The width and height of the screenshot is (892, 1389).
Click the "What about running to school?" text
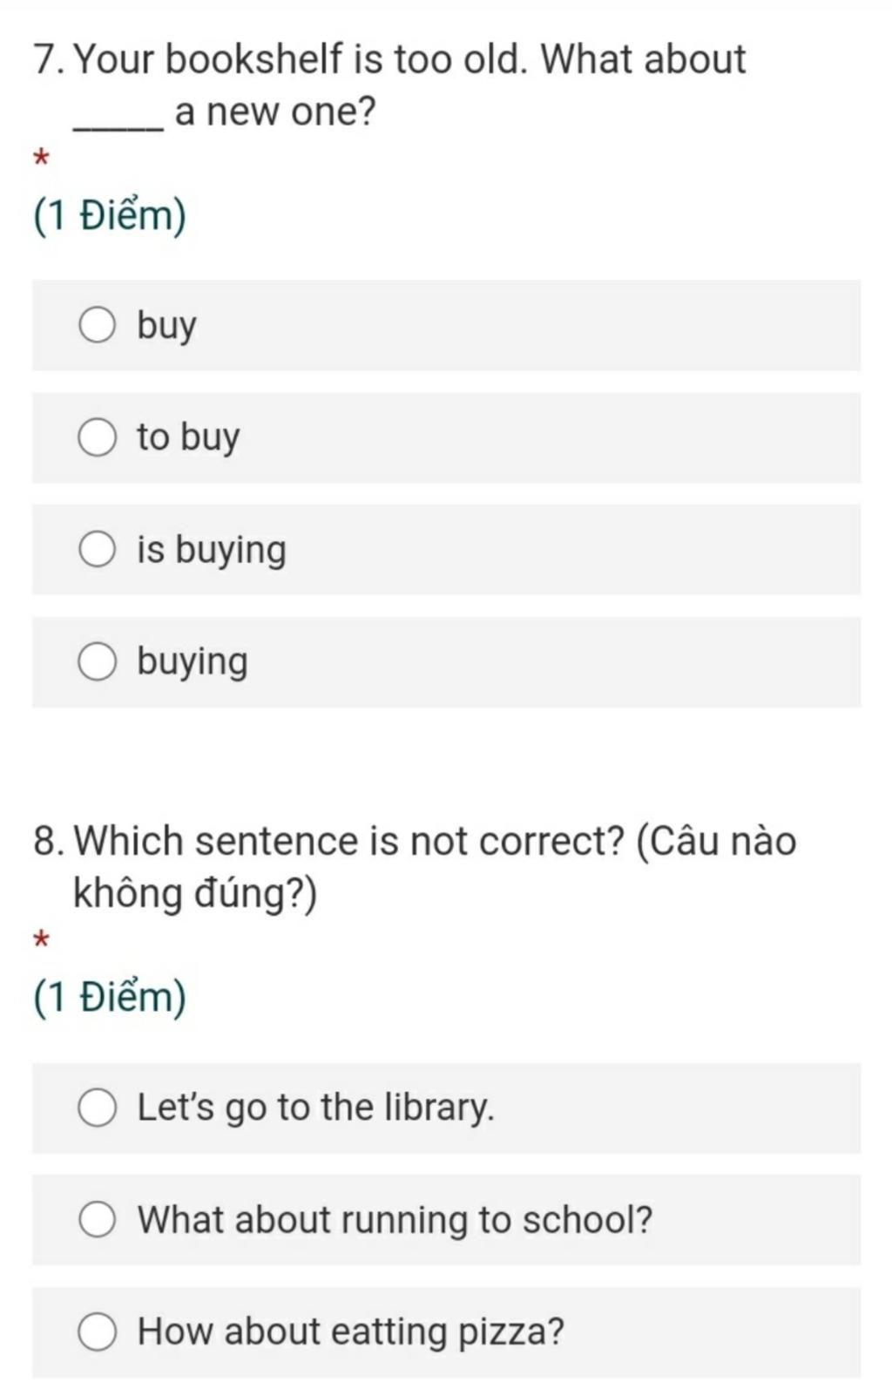[x=395, y=1221]
